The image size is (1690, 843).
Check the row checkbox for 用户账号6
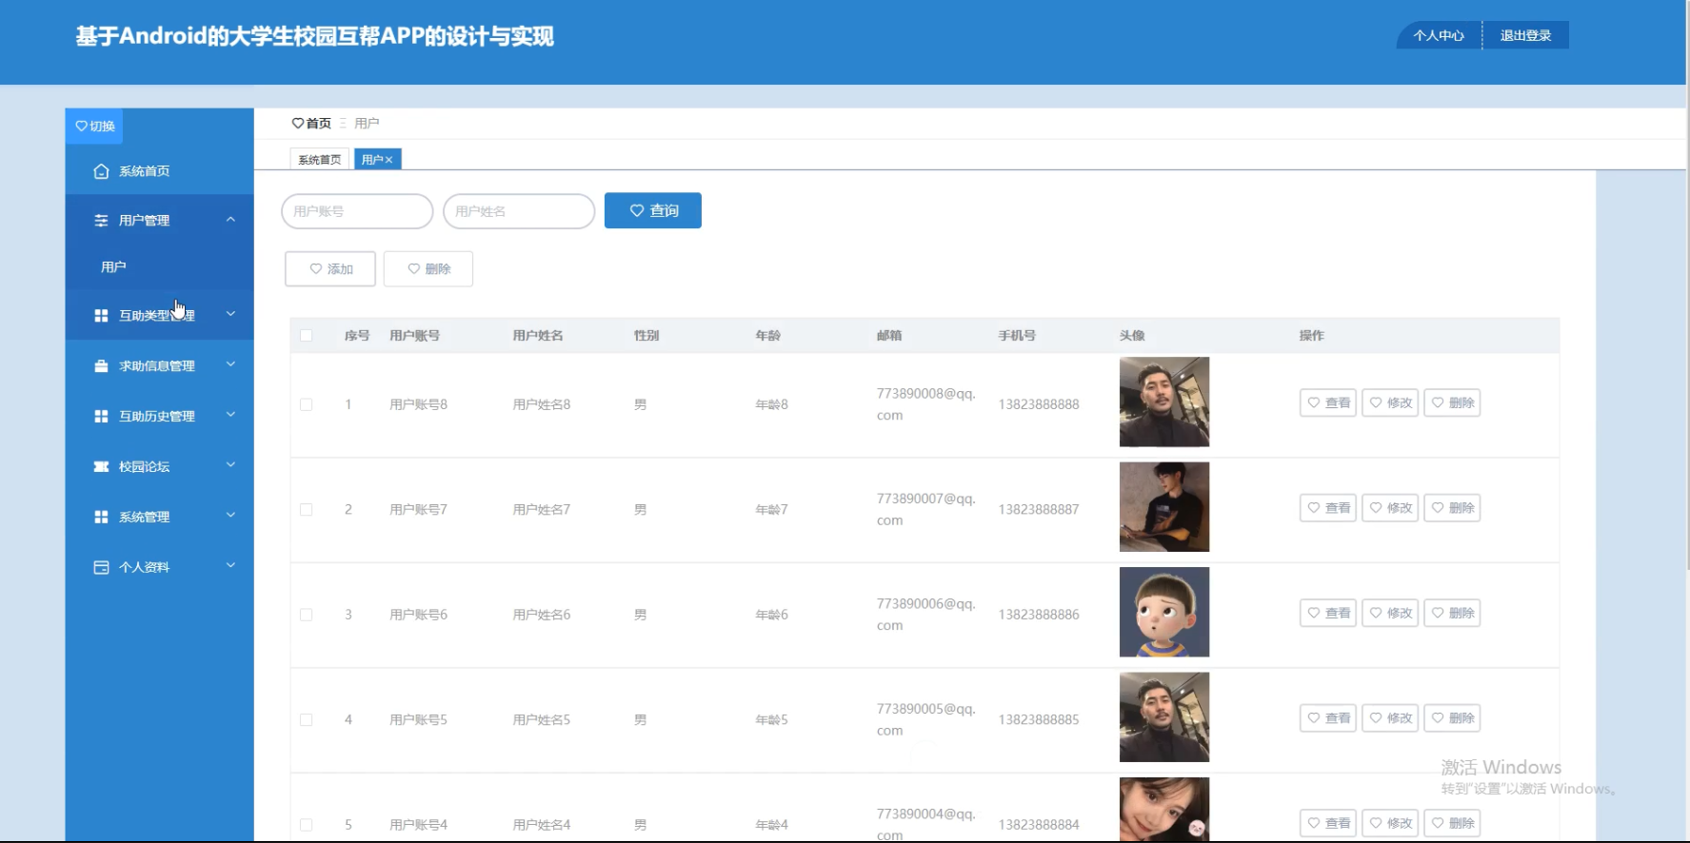click(x=306, y=615)
